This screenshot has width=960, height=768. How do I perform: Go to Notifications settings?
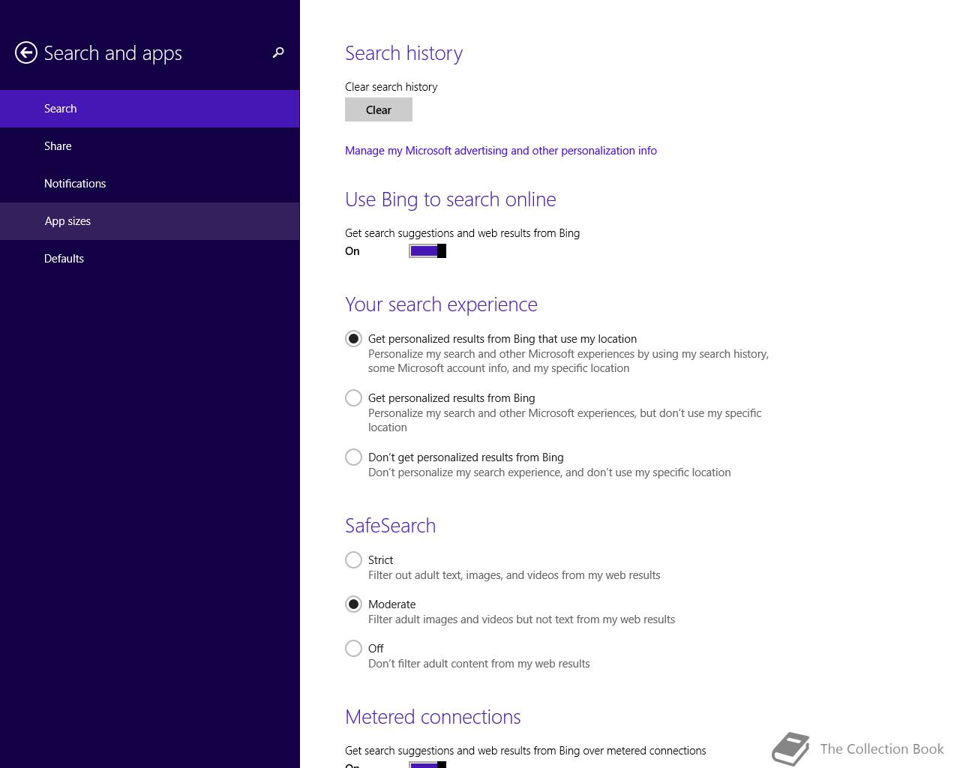tap(75, 184)
